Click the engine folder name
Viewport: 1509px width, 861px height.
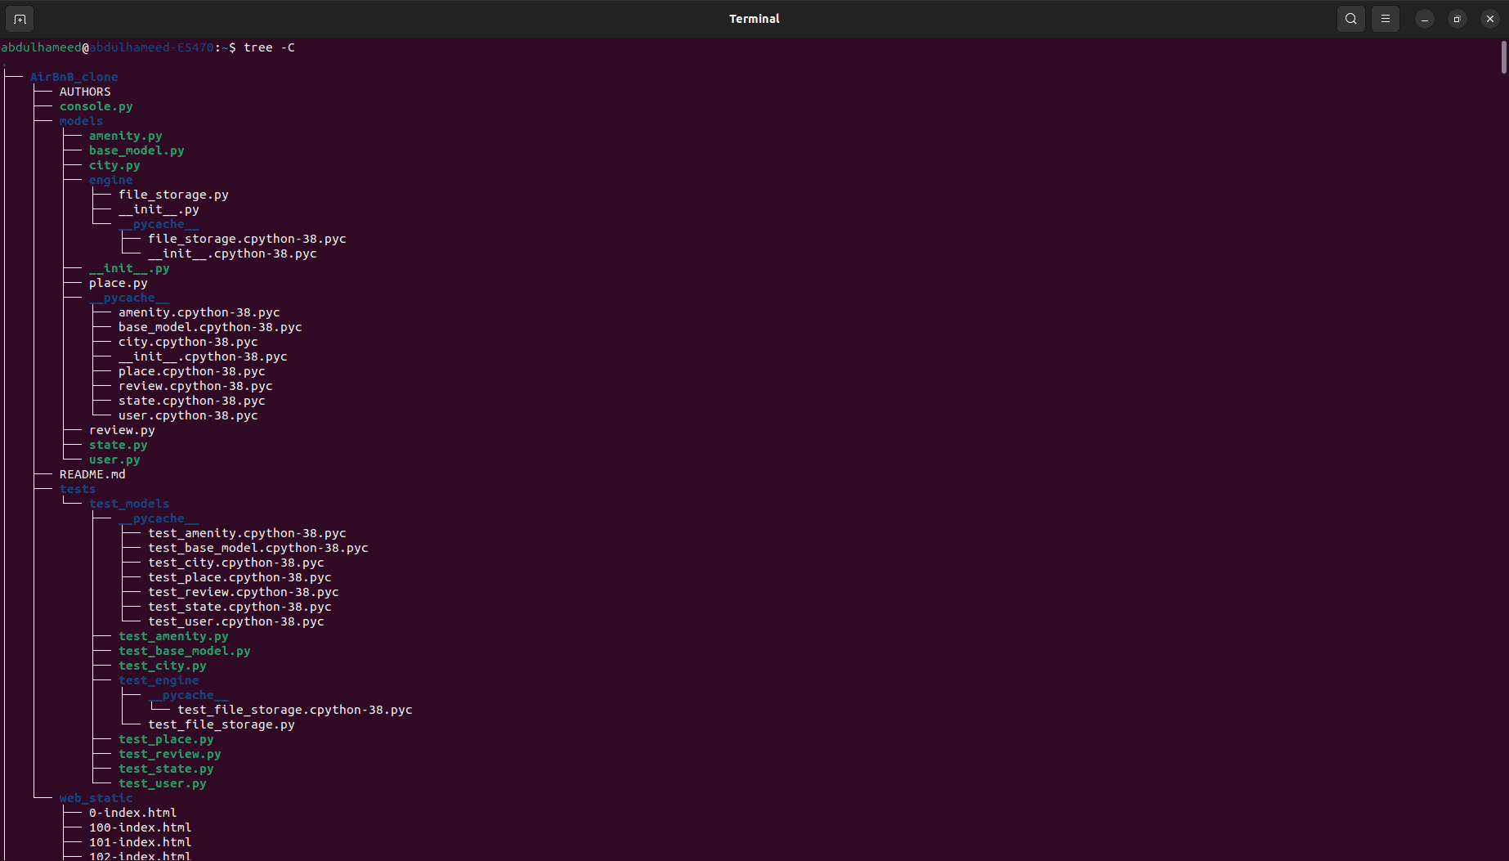[x=110, y=180]
